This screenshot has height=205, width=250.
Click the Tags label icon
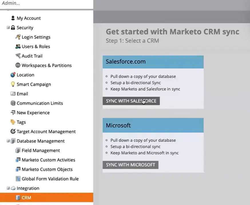coord(13,122)
